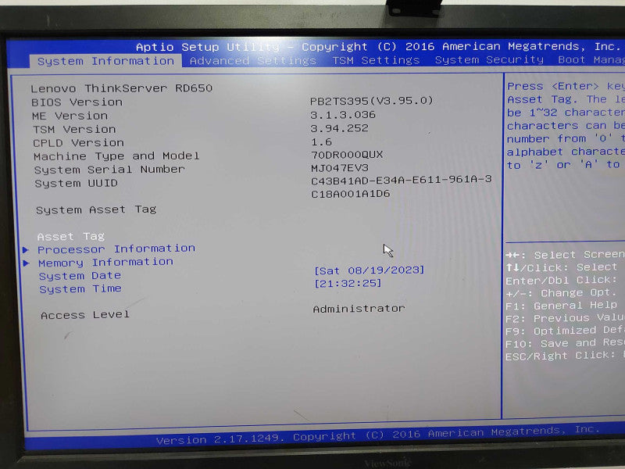Click the Lenovo ThinkServer RD650 title
625x469 pixels.
122,88
